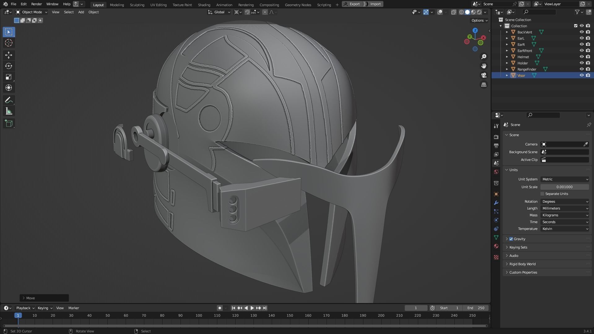Switch to rendered viewport shading
The height and width of the screenshot is (334, 594).
tap(479, 12)
